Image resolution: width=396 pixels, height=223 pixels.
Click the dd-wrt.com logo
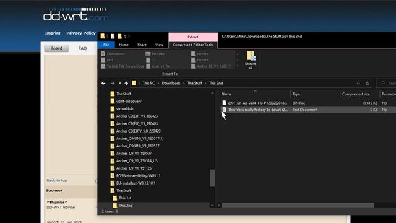pos(75,15)
